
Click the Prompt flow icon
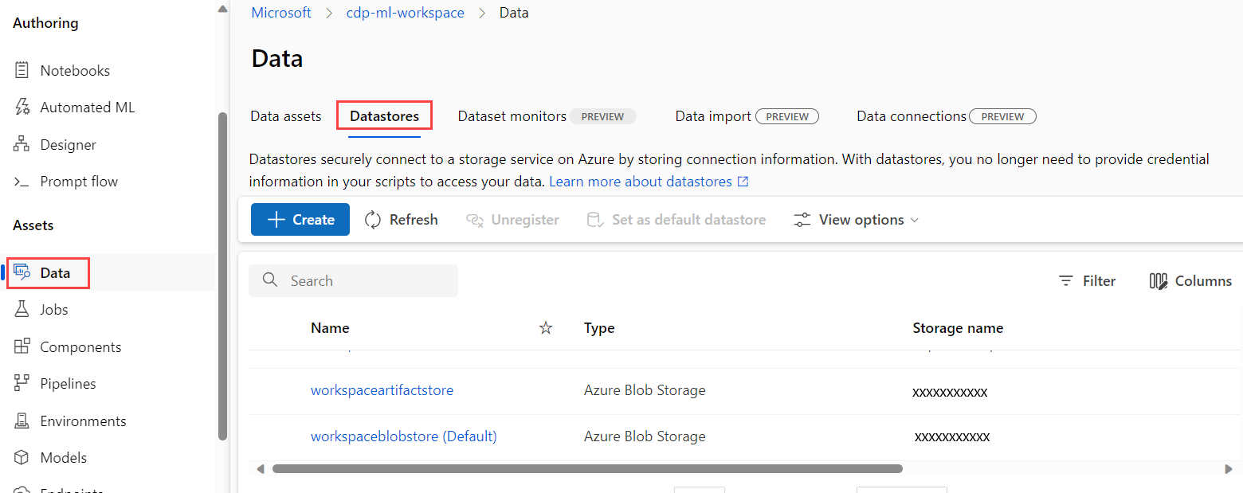(x=22, y=182)
